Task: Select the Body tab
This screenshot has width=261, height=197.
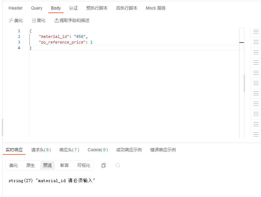Action: (x=56, y=8)
